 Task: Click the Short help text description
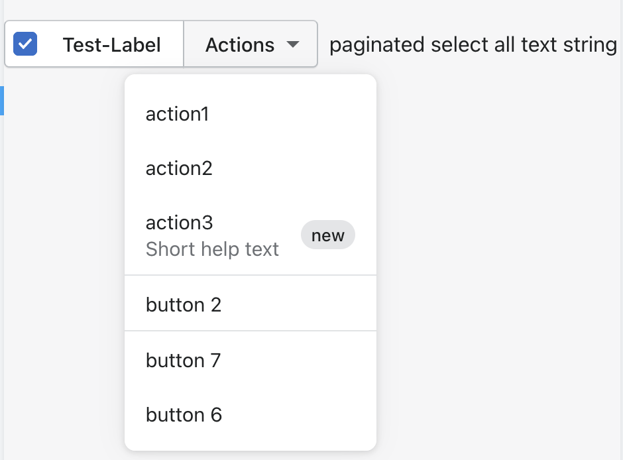[212, 249]
